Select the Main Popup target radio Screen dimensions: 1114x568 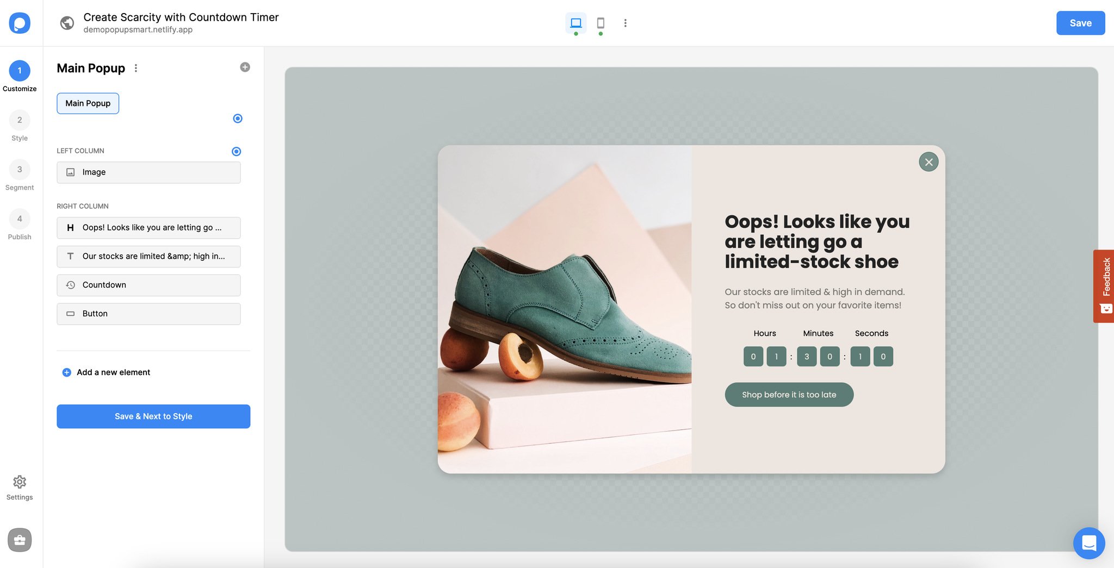237,118
